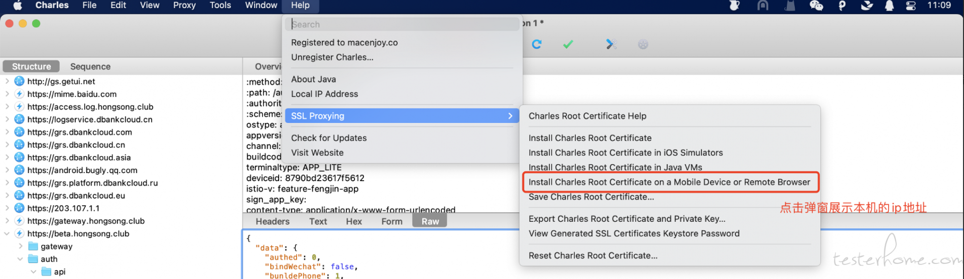The image size is (964, 279).
Task: Open the Proxy menu in the menu bar
Action: pyautogui.click(x=184, y=6)
